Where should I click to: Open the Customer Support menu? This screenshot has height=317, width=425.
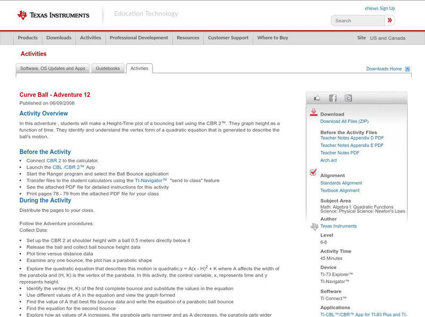point(228,38)
